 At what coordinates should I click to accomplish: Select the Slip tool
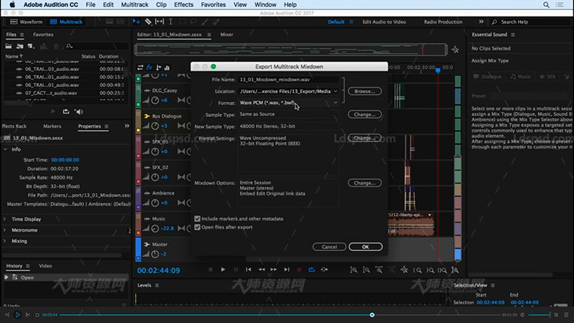point(159,22)
